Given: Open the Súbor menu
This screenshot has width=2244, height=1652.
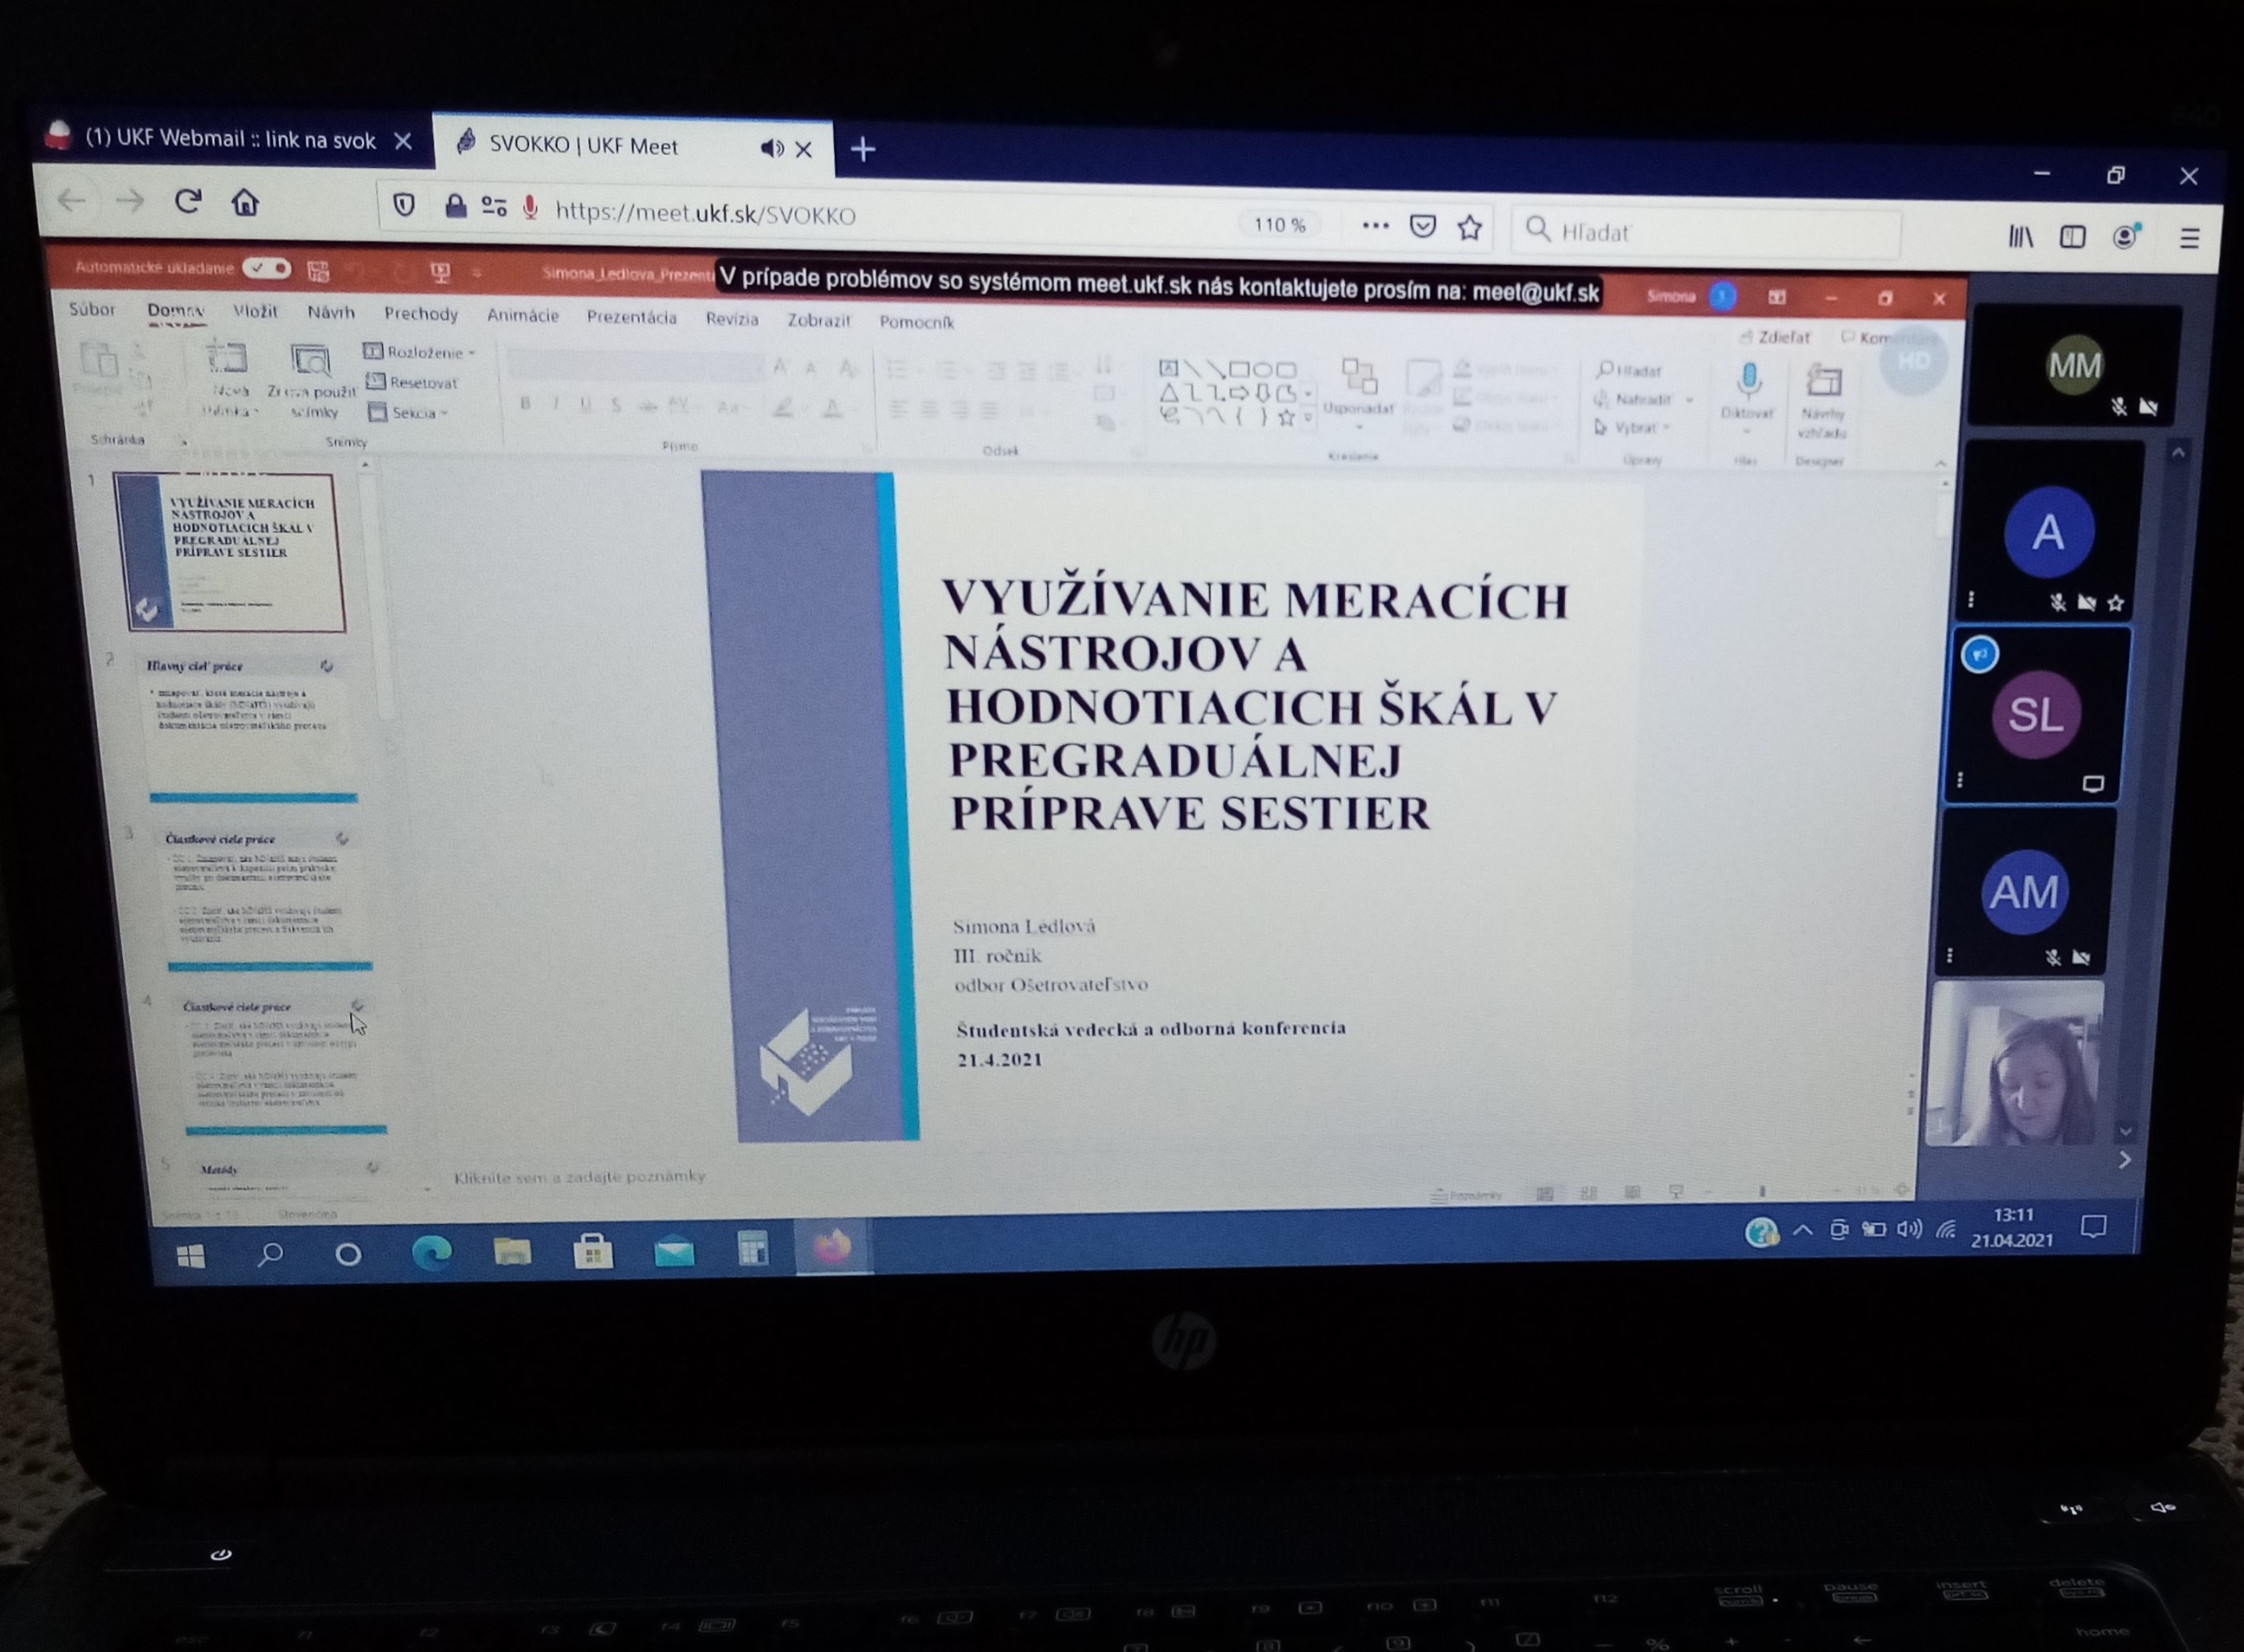Looking at the screenshot, I should click(92, 309).
